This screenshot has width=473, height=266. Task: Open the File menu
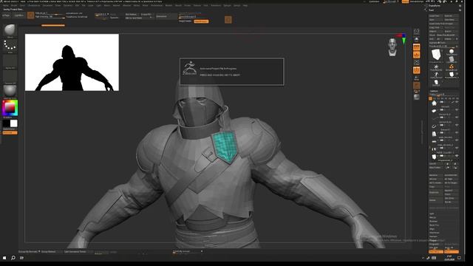click(84, 5)
